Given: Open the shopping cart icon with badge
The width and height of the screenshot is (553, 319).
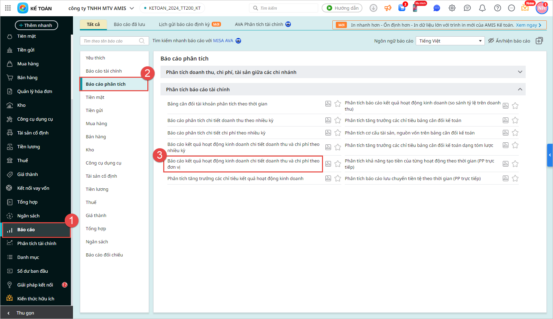Looking at the screenshot, I should [402, 8].
